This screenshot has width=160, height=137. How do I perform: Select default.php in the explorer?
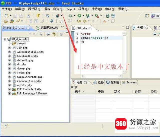25,60
